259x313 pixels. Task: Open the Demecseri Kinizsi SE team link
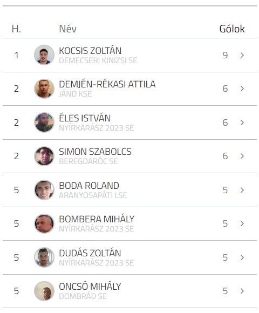coord(98,60)
